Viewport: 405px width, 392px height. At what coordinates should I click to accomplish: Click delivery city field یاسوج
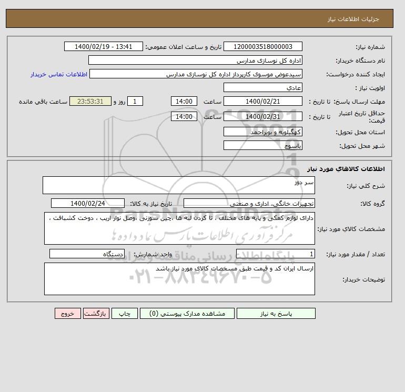pyautogui.click(x=262, y=145)
